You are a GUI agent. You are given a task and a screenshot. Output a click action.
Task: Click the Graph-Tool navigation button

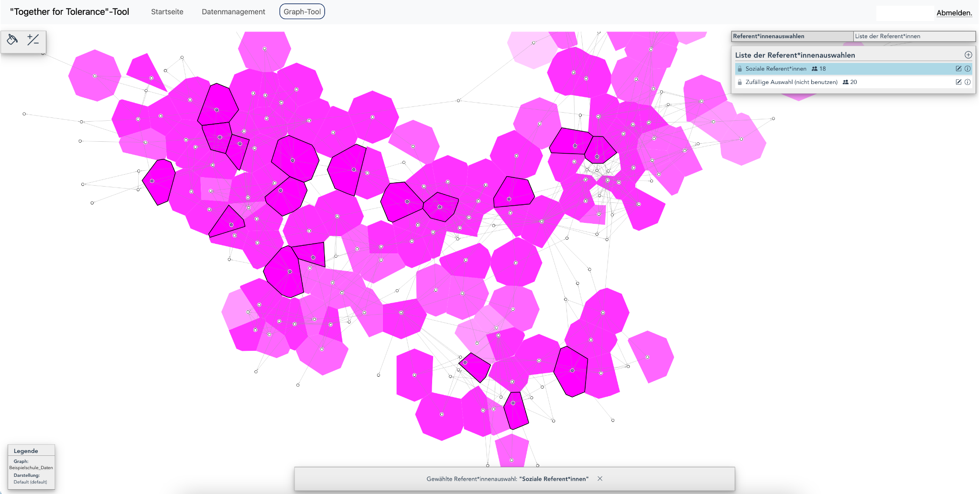[x=302, y=12]
